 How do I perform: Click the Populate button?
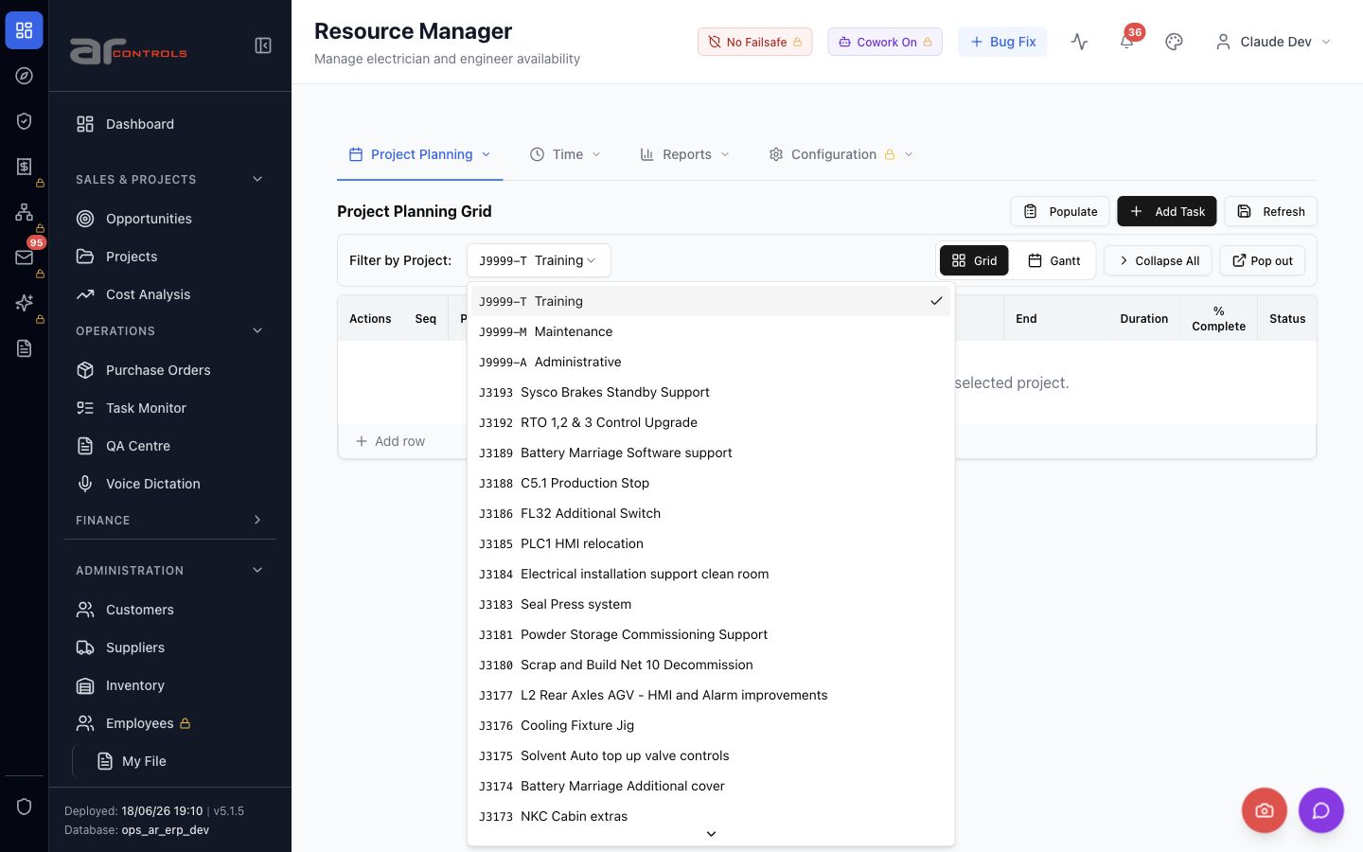point(1060,211)
